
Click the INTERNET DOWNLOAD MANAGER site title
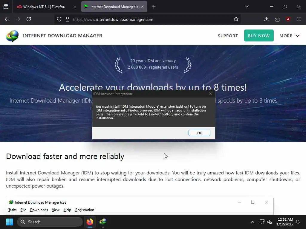point(63,36)
